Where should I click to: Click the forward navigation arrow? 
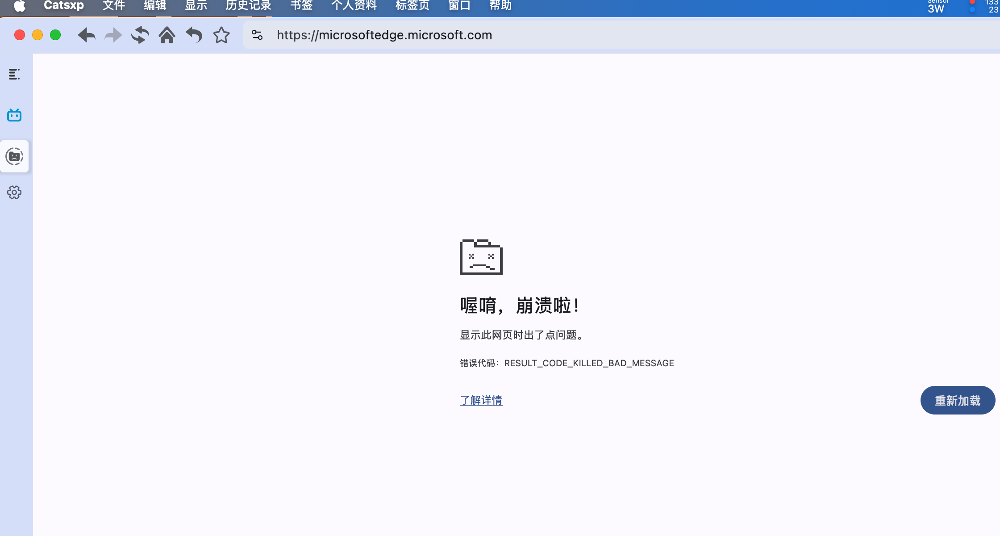pyautogui.click(x=113, y=35)
